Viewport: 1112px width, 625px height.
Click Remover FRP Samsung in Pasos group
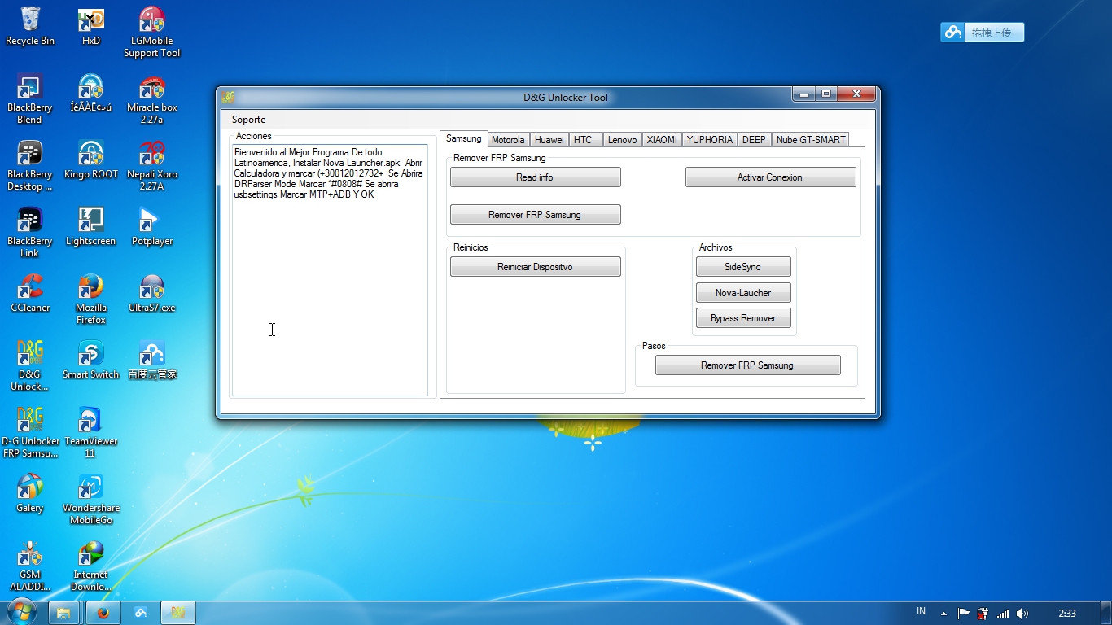[x=747, y=365]
